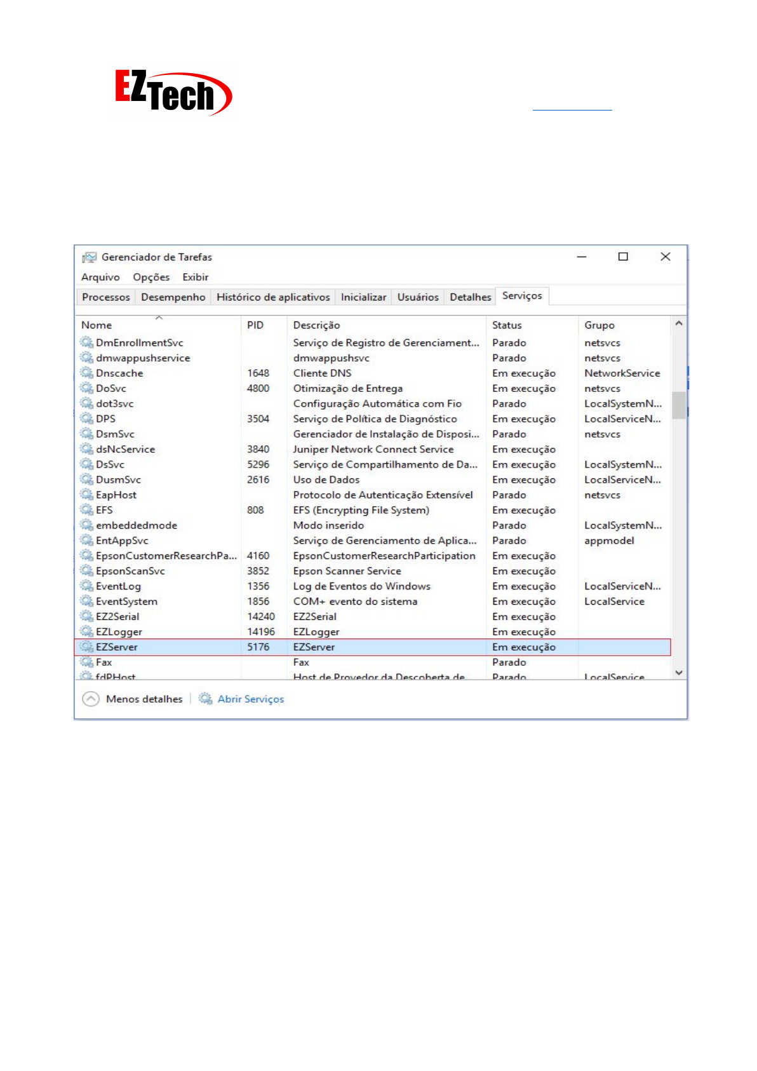This screenshot has width=757, height=1071.
Task: Sort by the Descrição column header
Action: pyautogui.click(x=387, y=325)
